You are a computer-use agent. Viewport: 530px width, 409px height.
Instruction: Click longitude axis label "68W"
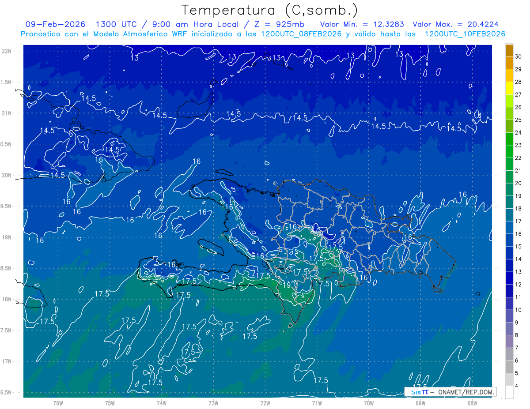click(472, 403)
